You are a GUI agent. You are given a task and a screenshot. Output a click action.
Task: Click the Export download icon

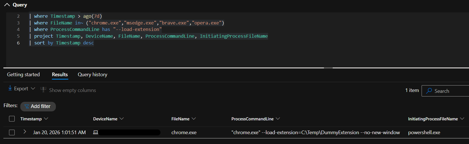click(x=10, y=88)
